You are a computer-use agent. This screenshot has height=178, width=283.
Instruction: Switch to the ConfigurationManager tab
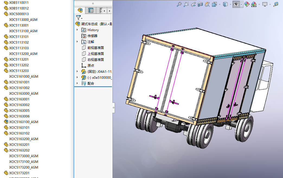point(100,10)
